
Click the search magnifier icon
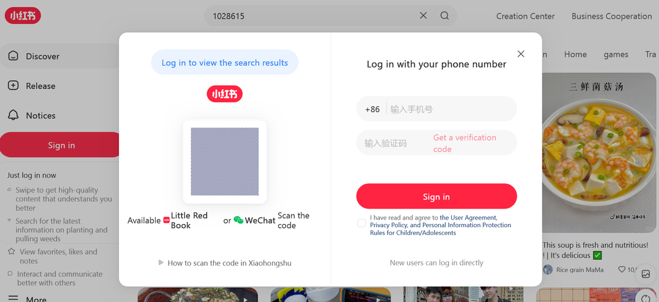[x=445, y=15]
